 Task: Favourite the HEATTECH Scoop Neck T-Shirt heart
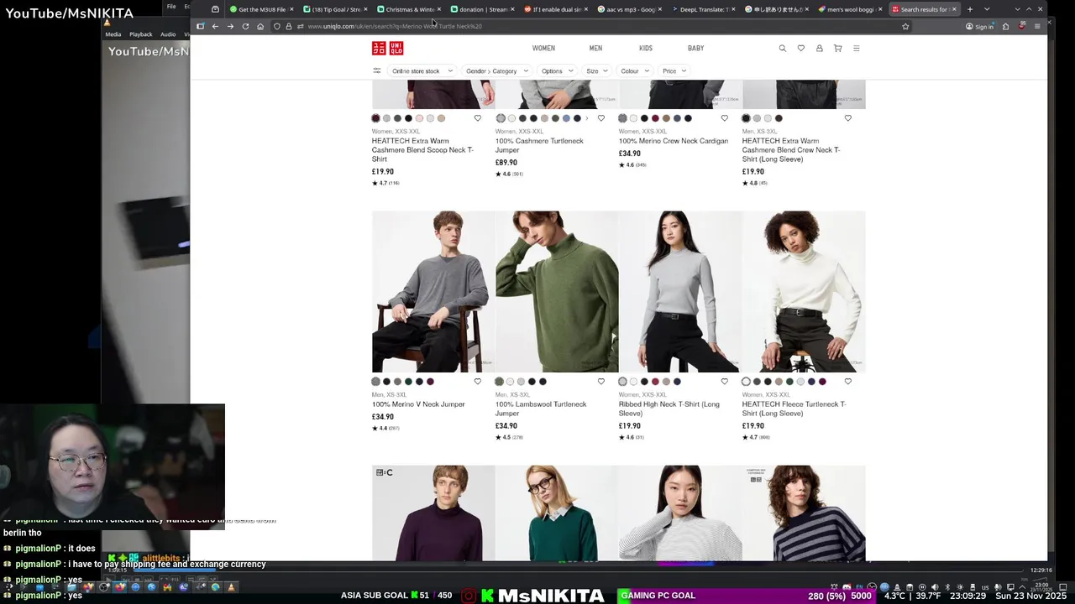[477, 118]
